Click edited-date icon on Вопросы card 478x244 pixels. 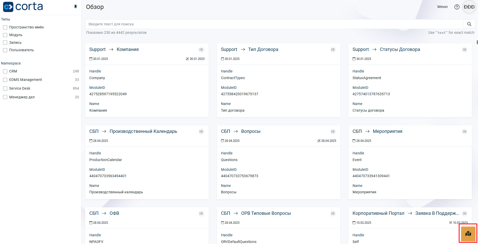tap(319, 141)
